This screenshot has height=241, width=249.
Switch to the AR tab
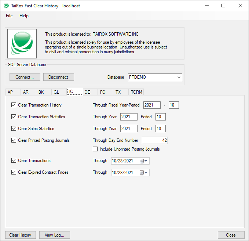coord(28,92)
